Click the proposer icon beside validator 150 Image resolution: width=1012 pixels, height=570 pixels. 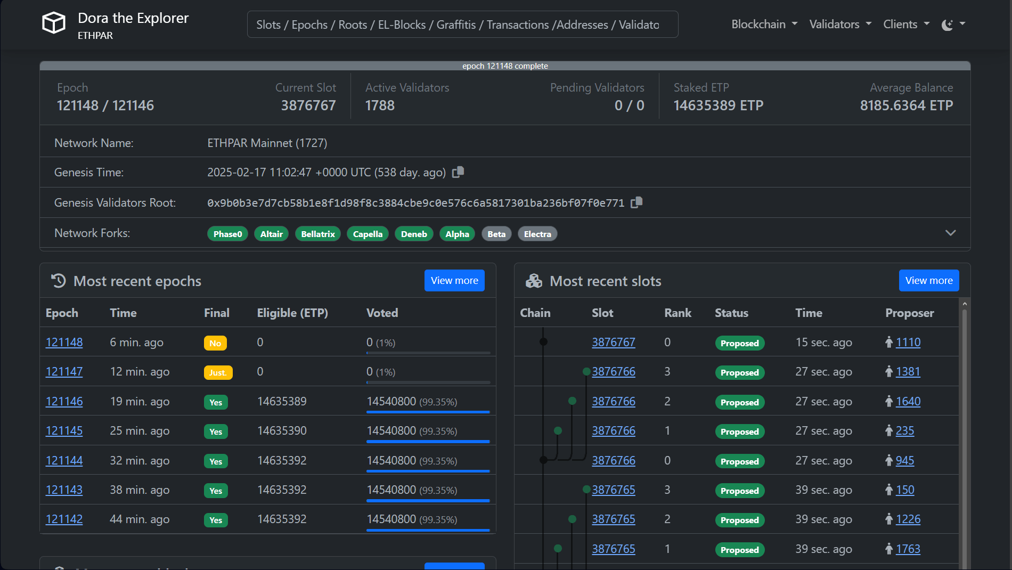click(889, 490)
